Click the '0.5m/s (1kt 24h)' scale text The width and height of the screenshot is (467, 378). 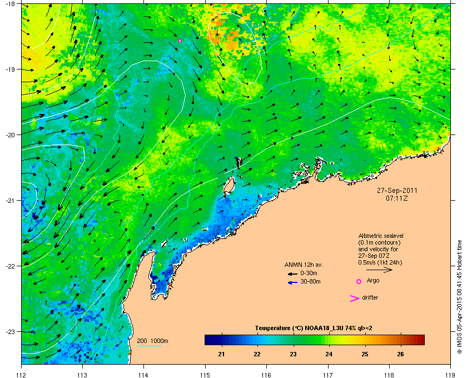click(380, 263)
